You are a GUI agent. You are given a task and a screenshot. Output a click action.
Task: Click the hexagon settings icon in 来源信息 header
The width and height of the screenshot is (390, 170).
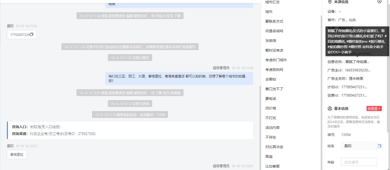point(380,2)
